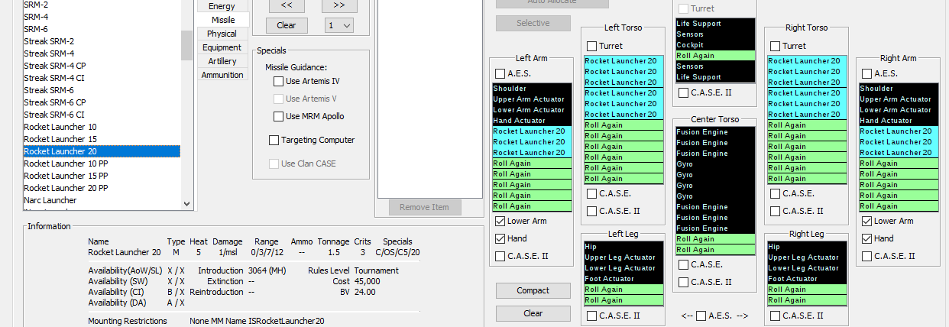This screenshot has width=949, height=327.
Task: Select Upper Leg Actuator in Left Leg
Action: click(623, 257)
